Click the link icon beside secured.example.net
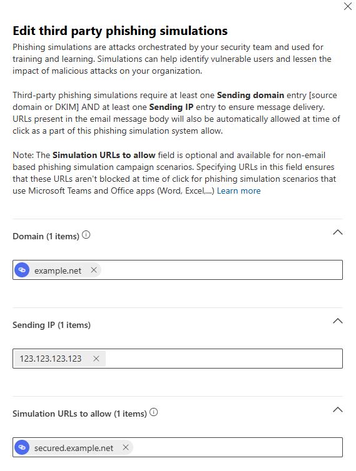Viewport: 356px width, 471px height. 22,447
